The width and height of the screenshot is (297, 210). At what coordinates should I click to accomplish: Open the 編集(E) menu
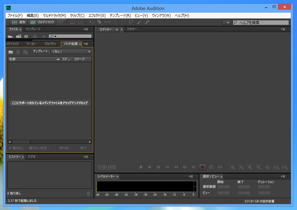pos(33,16)
